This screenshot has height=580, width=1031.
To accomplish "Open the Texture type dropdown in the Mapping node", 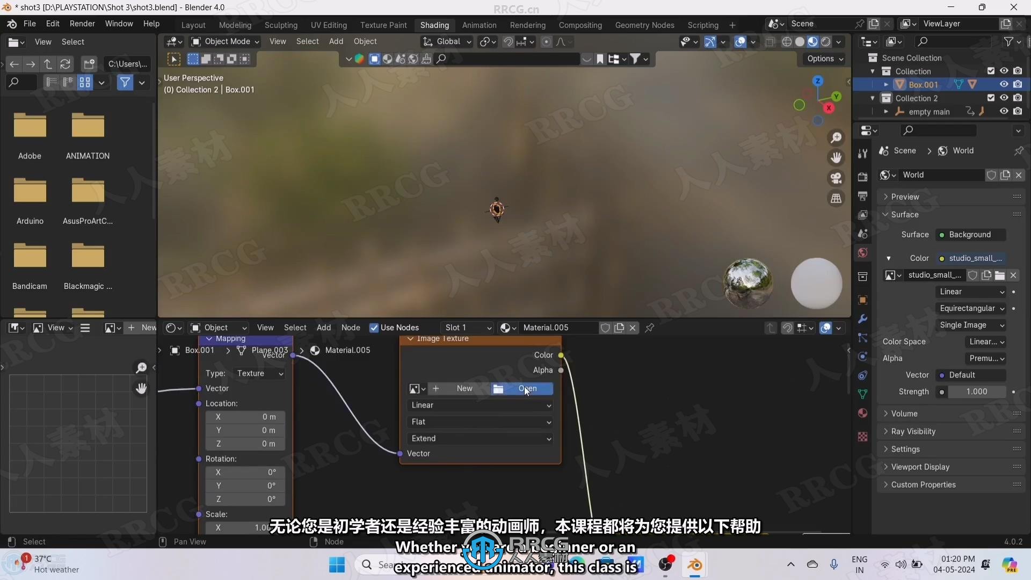I will pos(259,374).
